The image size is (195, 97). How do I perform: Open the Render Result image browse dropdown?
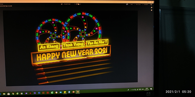tap(62, 4)
